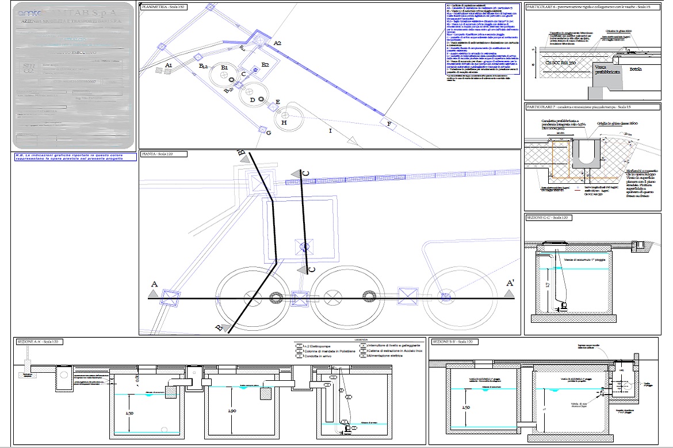Screen dimensions: 673x448
Task: Select the Interruttore di livello legend symbol
Action: (363, 346)
